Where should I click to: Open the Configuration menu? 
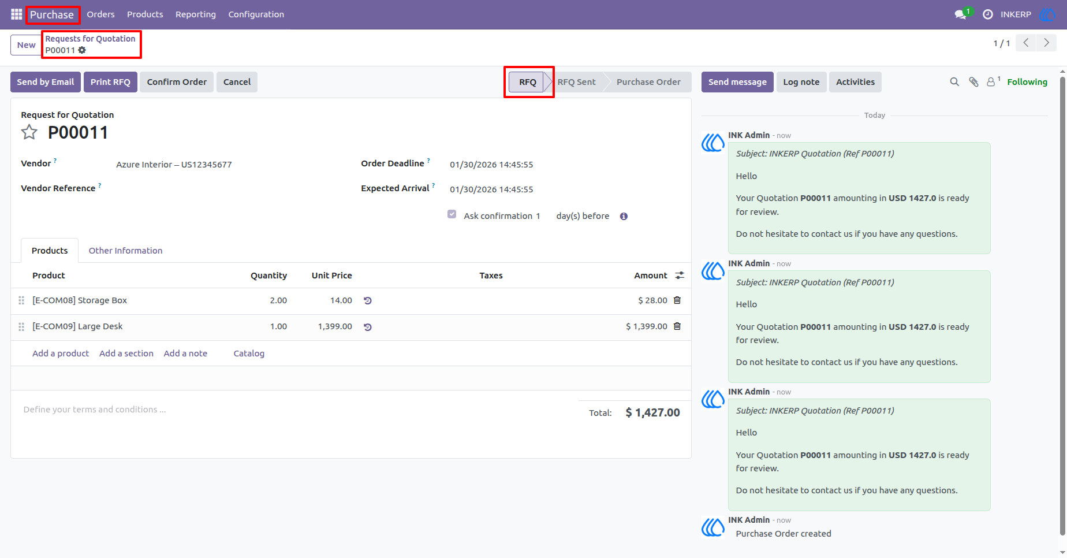pyautogui.click(x=256, y=14)
